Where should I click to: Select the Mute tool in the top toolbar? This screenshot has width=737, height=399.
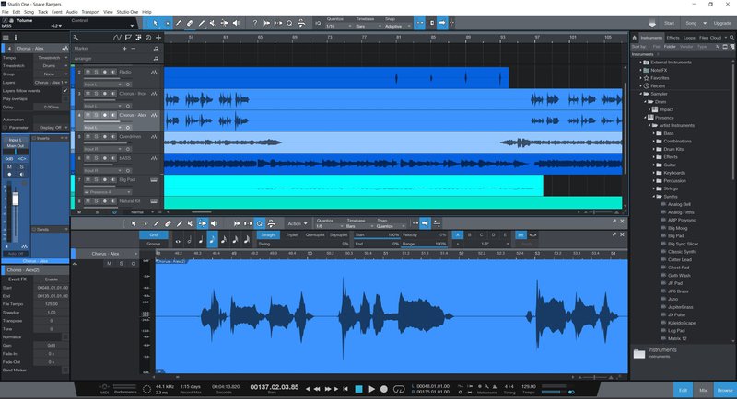click(213, 23)
